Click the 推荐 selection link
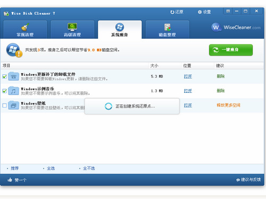This screenshot has width=266, height=199. (x=14, y=168)
